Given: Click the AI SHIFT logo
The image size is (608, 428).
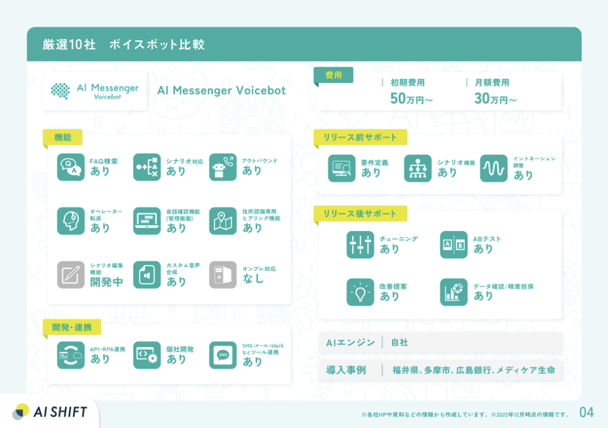Looking at the screenshot, I should 50,412.
